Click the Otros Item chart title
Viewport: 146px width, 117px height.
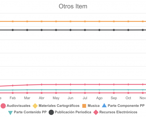[73, 6]
